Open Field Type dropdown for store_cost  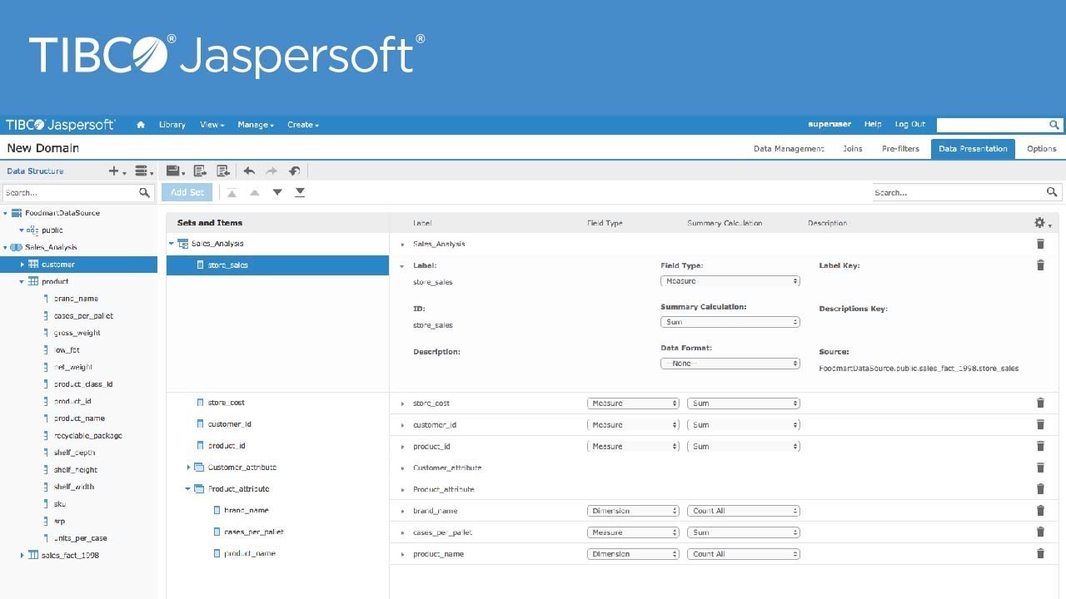[x=633, y=403]
